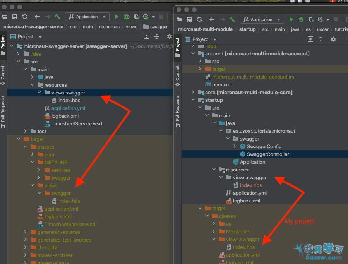This screenshot has width=348, height=264.
Task: Select micronaut-multi-module-account.iml file
Action: click(x=254, y=77)
